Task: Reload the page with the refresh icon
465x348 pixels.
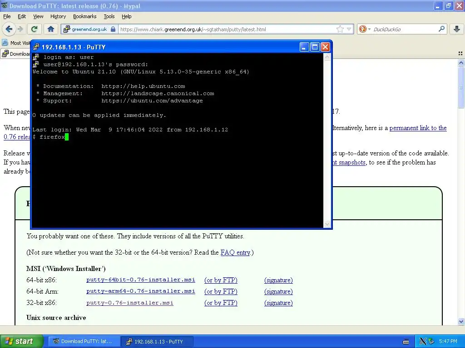Action: coord(34,29)
